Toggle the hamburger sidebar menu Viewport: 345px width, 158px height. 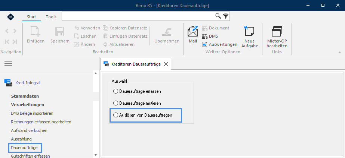(8, 63)
